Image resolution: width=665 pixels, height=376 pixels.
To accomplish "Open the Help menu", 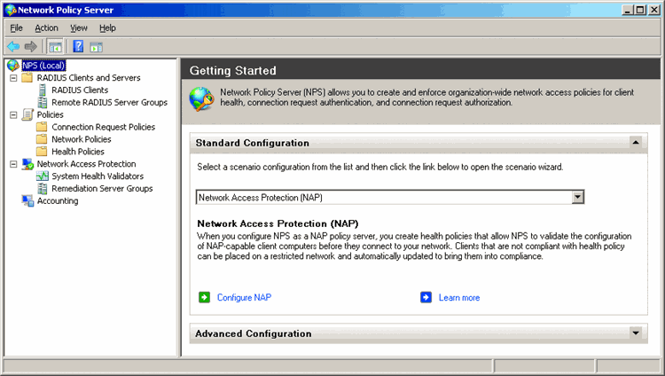I will 107,28.
